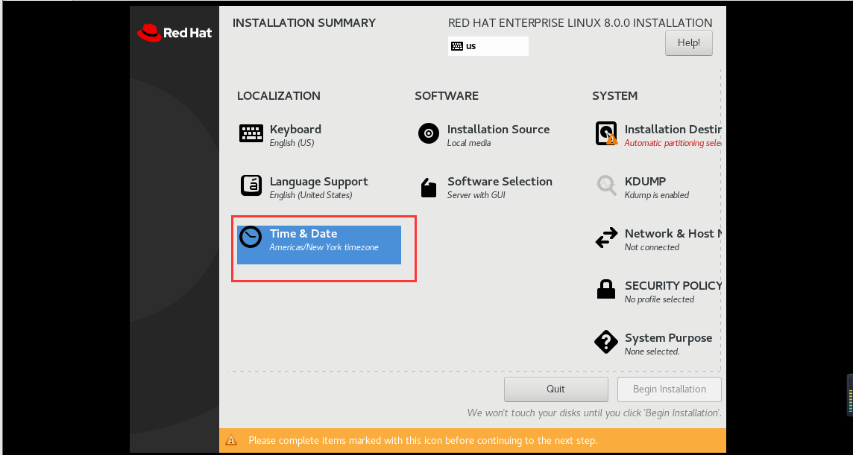Click the Help! button

point(689,43)
